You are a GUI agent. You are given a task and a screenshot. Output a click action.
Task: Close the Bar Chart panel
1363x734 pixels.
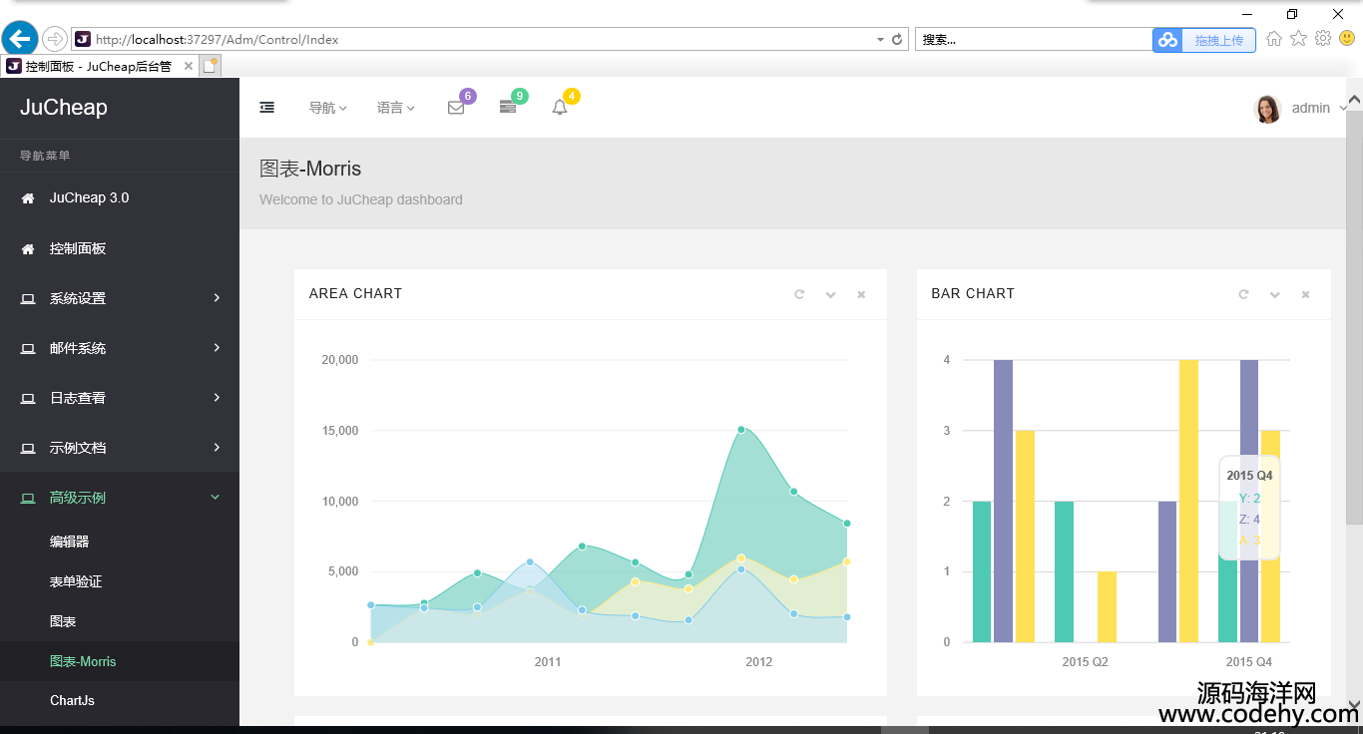(x=1305, y=294)
